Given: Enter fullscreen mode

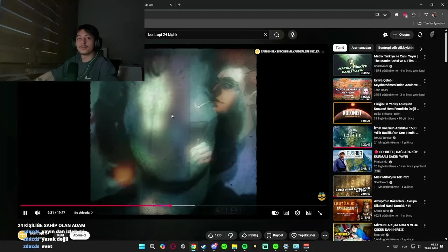Looking at the screenshot, I should point(320,213).
